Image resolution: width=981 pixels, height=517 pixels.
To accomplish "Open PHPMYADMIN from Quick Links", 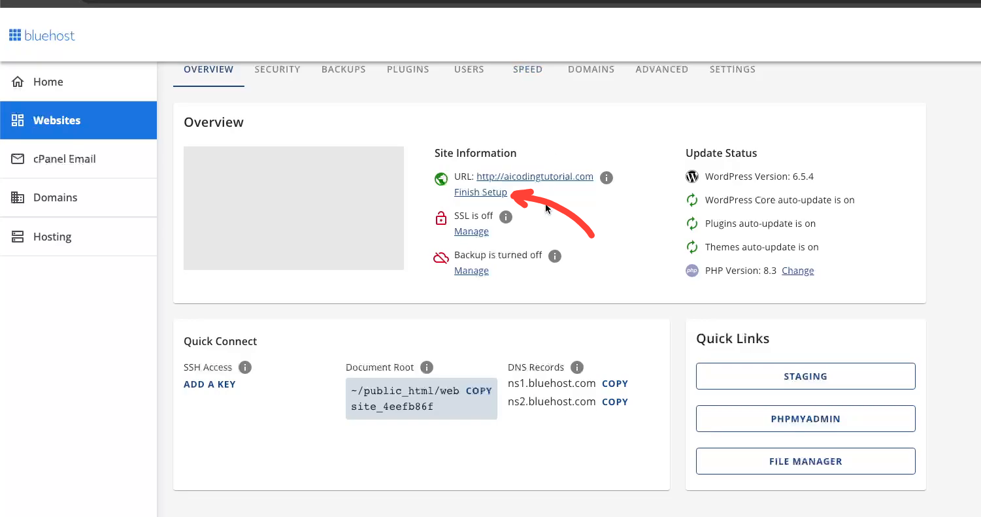I will tap(805, 419).
